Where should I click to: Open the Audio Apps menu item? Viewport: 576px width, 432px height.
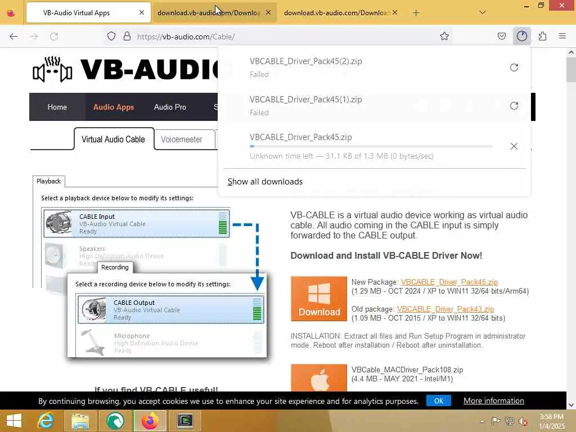(114, 107)
